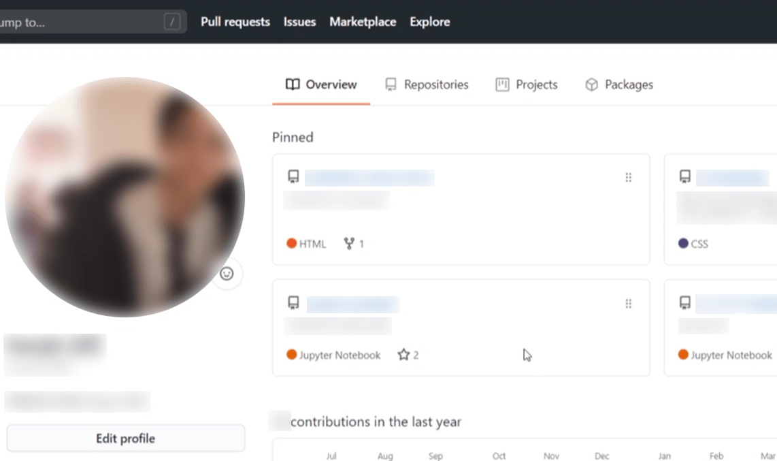The width and height of the screenshot is (777, 461).
Task: Click the slash shortcut key icon
Action: 172,22
